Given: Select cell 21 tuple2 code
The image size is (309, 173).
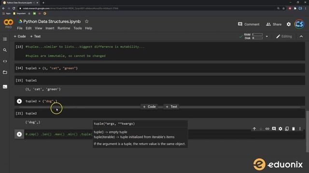Looking at the screenshot, I should (x=31, y=113).
